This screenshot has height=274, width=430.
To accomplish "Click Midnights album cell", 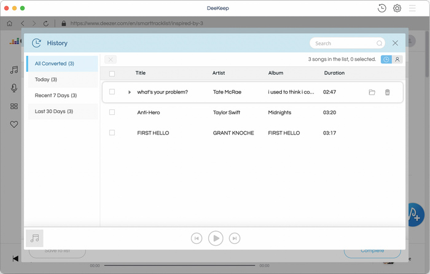I will [x=279, y=112].
